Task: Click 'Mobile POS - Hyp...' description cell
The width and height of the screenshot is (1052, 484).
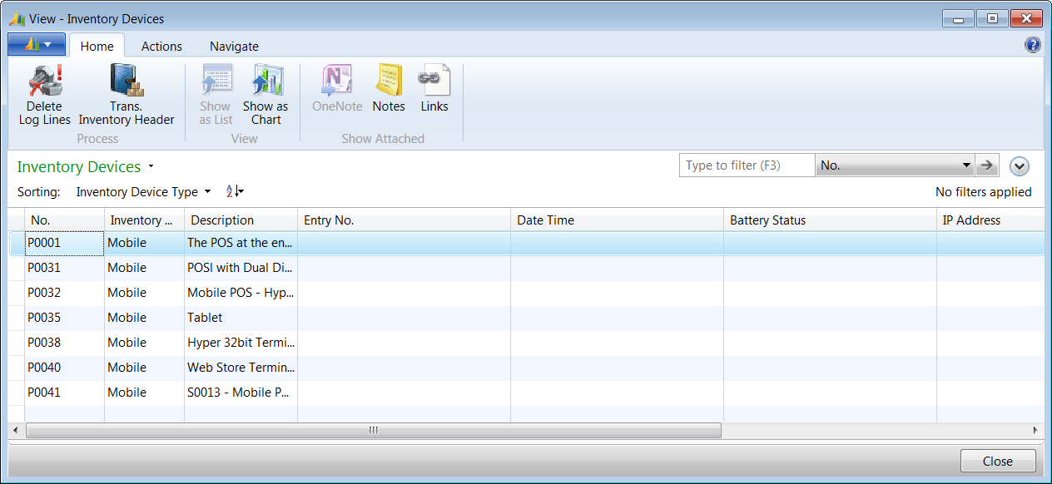Action: (x=241, y=293)
